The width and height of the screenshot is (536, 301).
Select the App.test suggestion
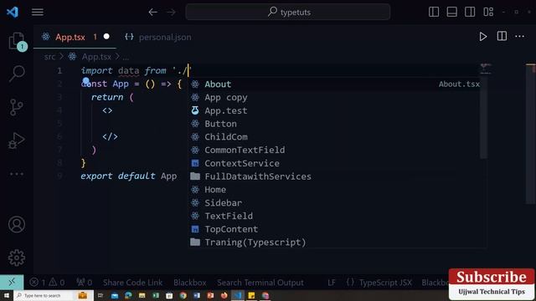point(337,110)
